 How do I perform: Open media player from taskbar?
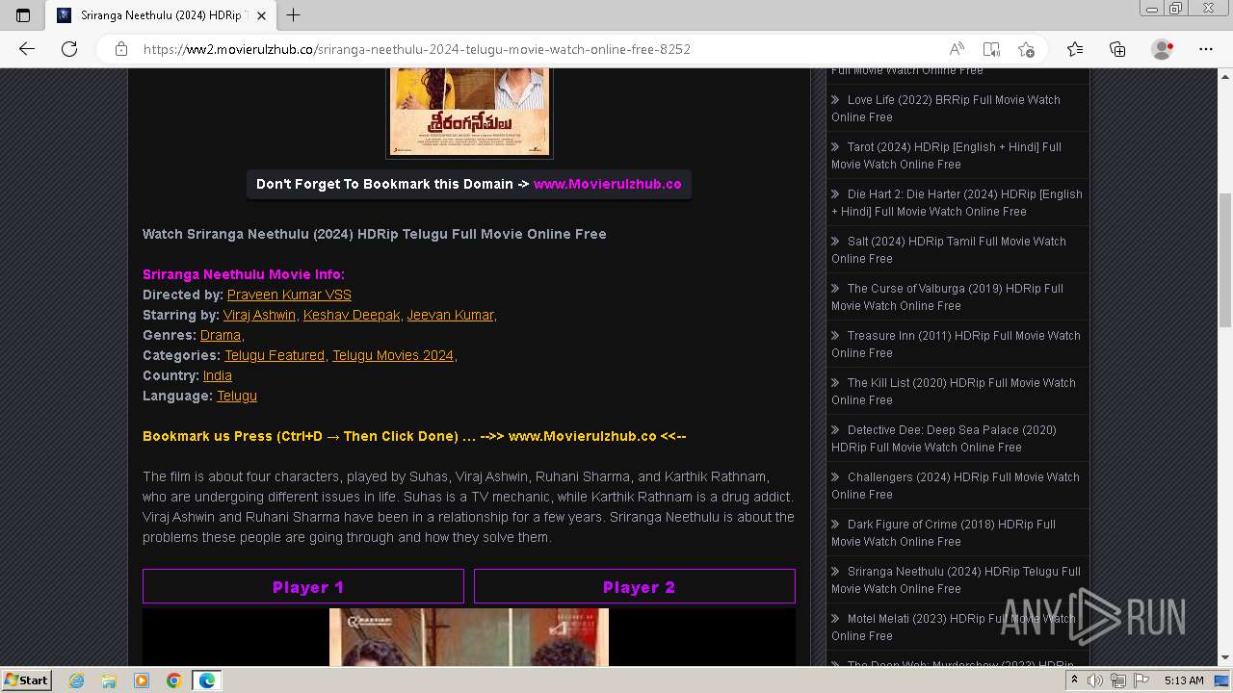point(142,680)
